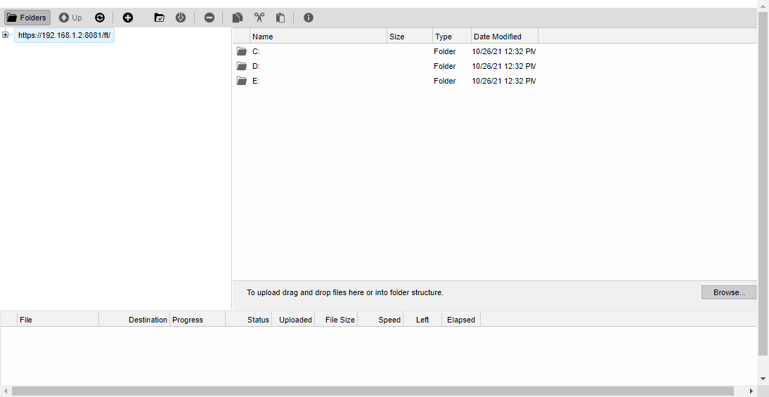Screen dimensions: 769x397
Task: Click the folder icon beside E:
Action: pyautogui.click(x=241, y=81)
